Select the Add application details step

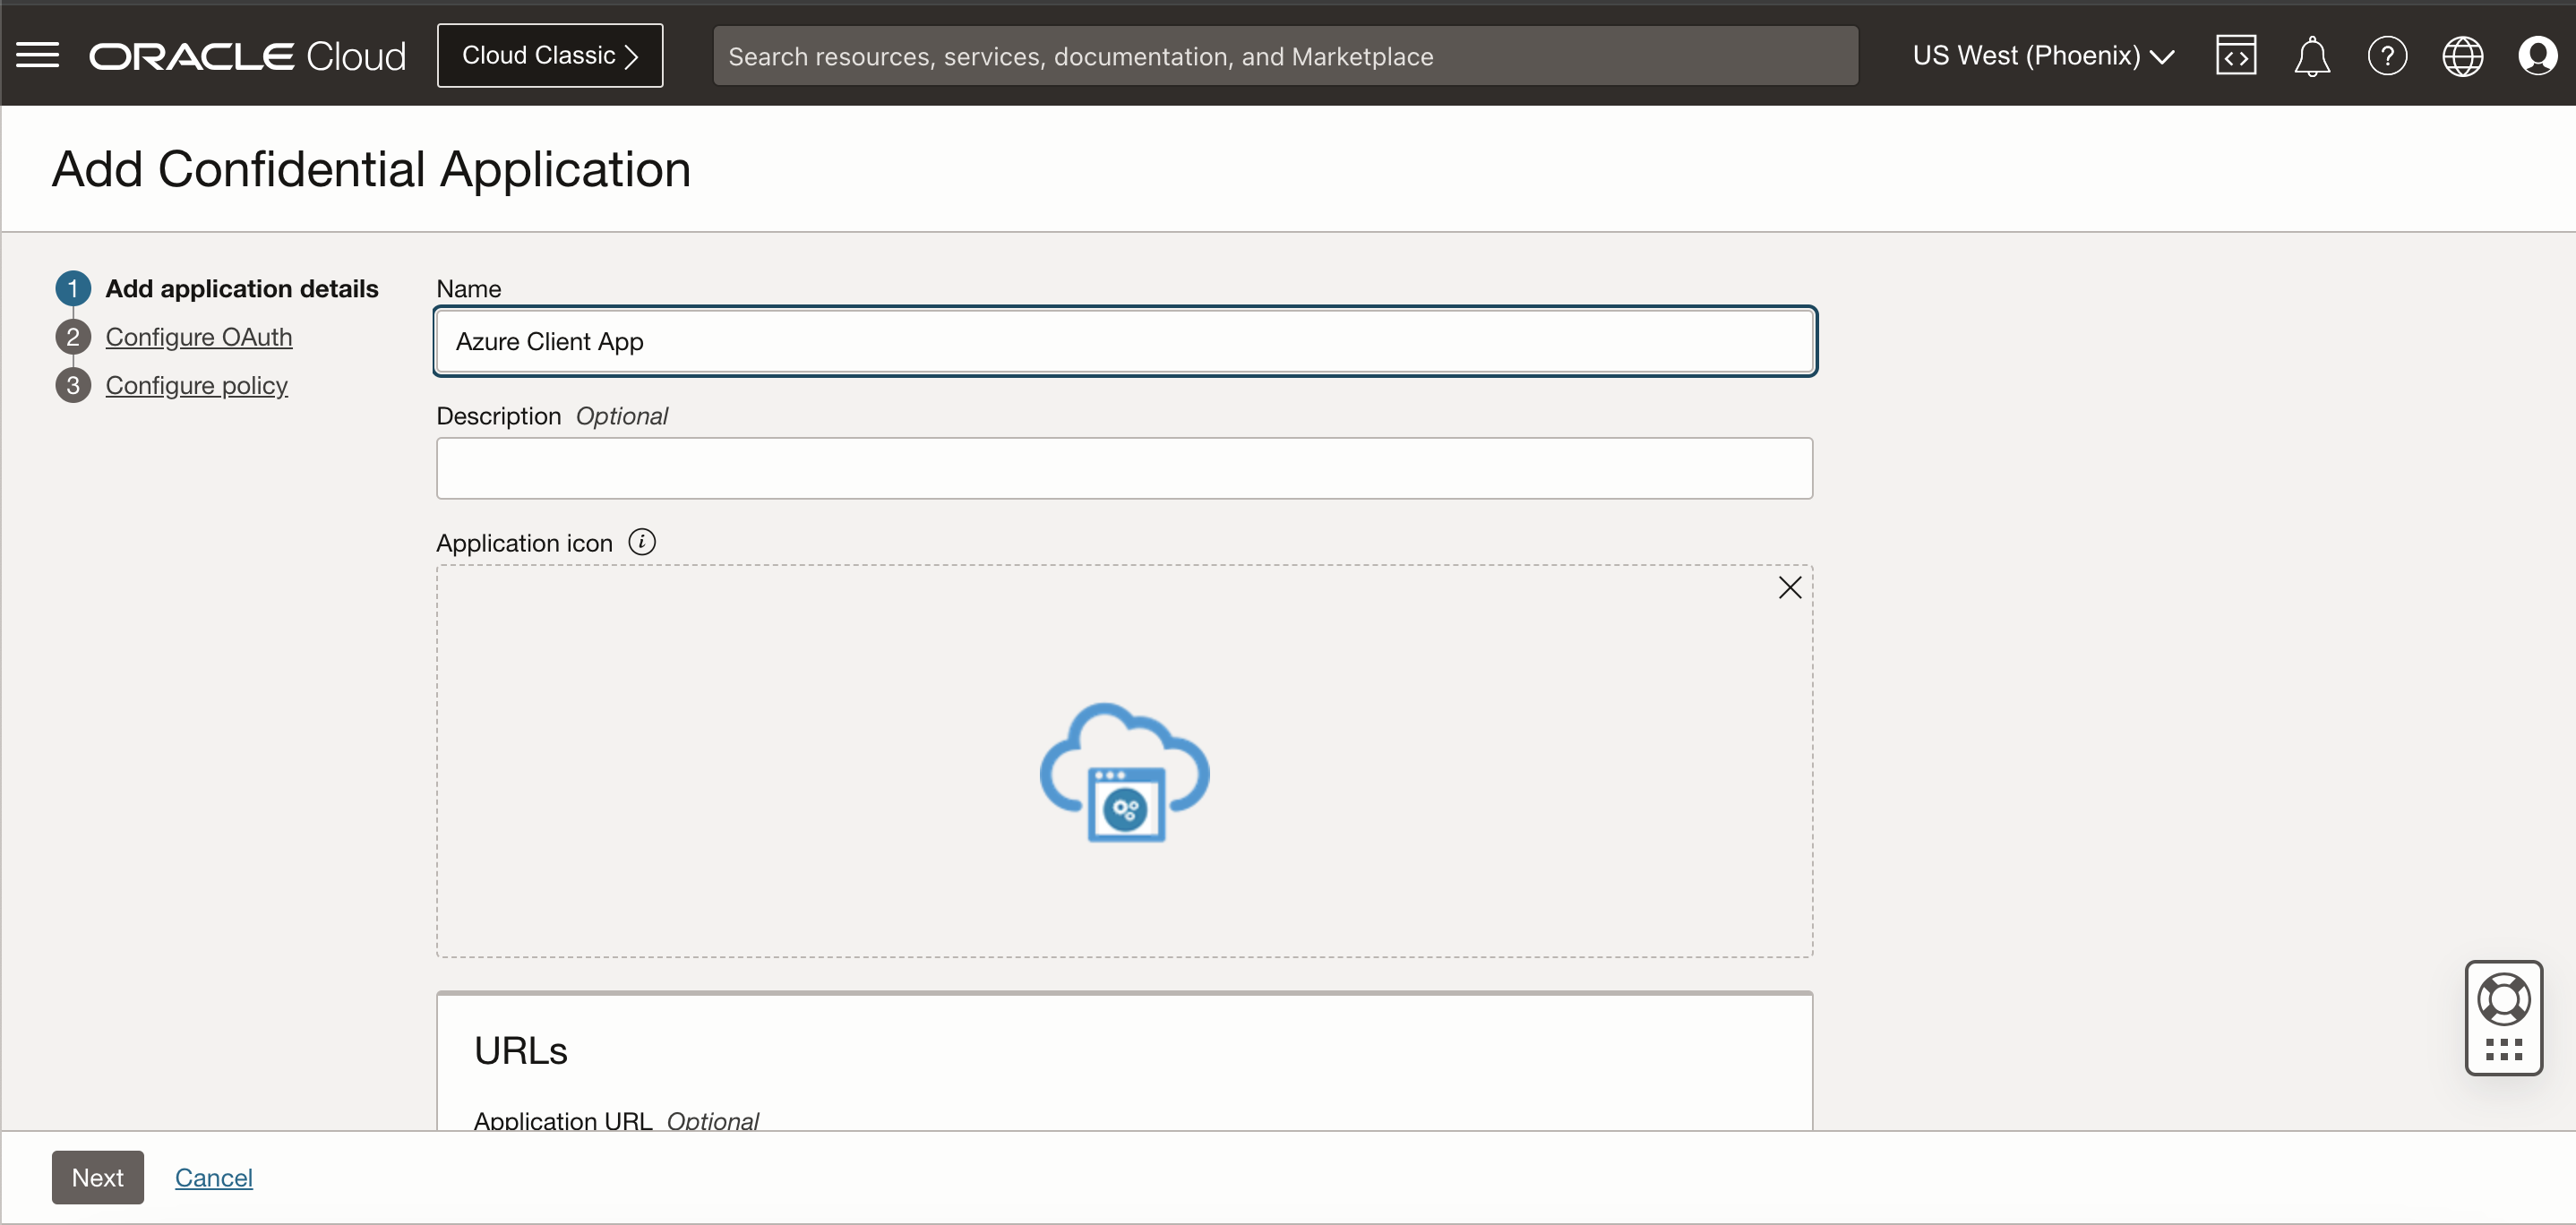[241, 289]
